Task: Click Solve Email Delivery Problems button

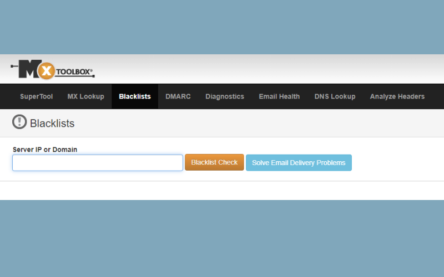Action: (x=299, y=163)
